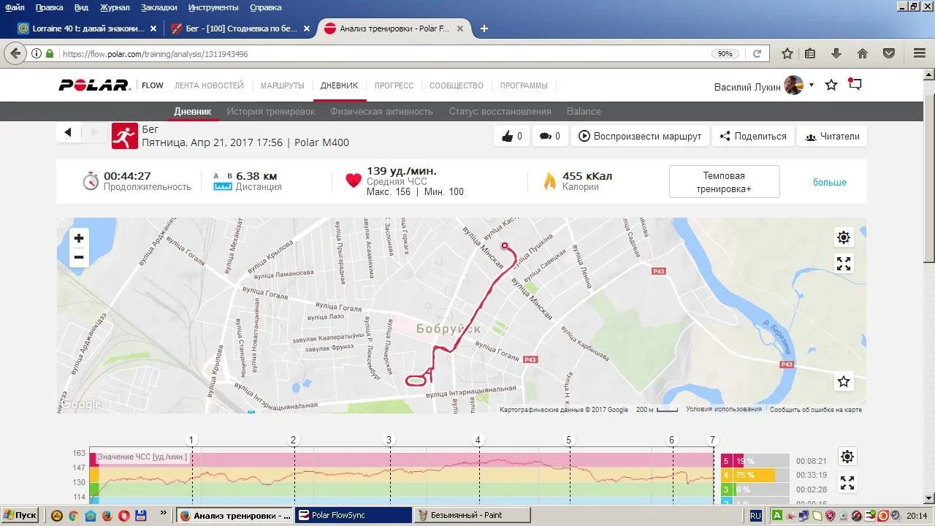935x526 pixels.
Task: Open the map settings gear
Action: point(844,237)
